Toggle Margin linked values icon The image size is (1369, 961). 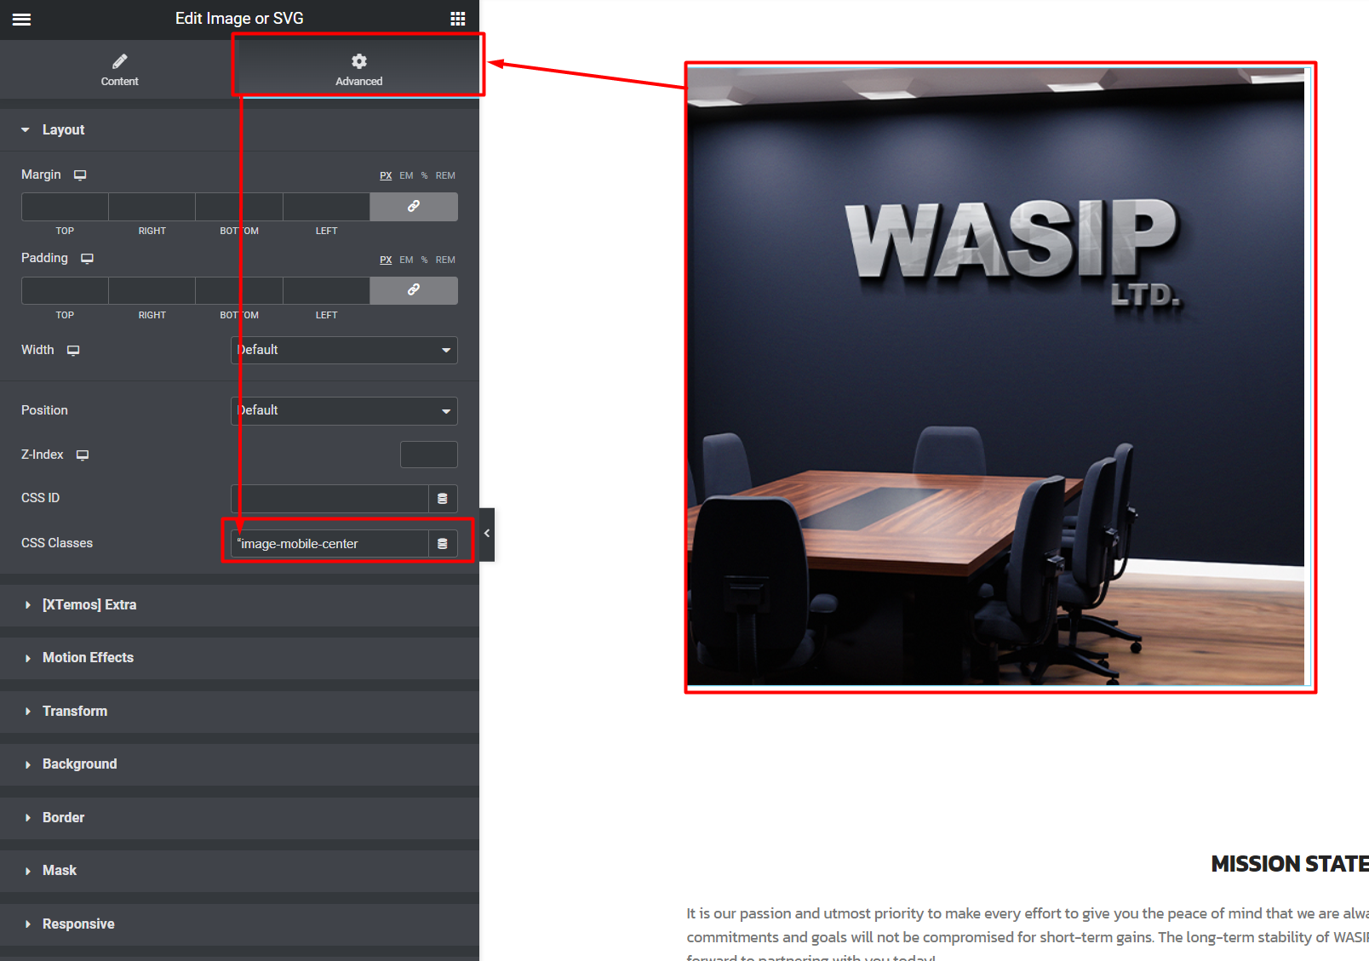coord(414,207)
